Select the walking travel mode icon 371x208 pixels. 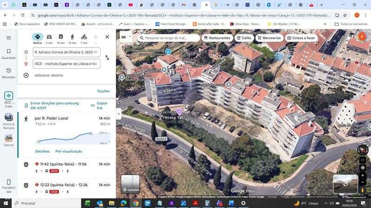[72, 37]
